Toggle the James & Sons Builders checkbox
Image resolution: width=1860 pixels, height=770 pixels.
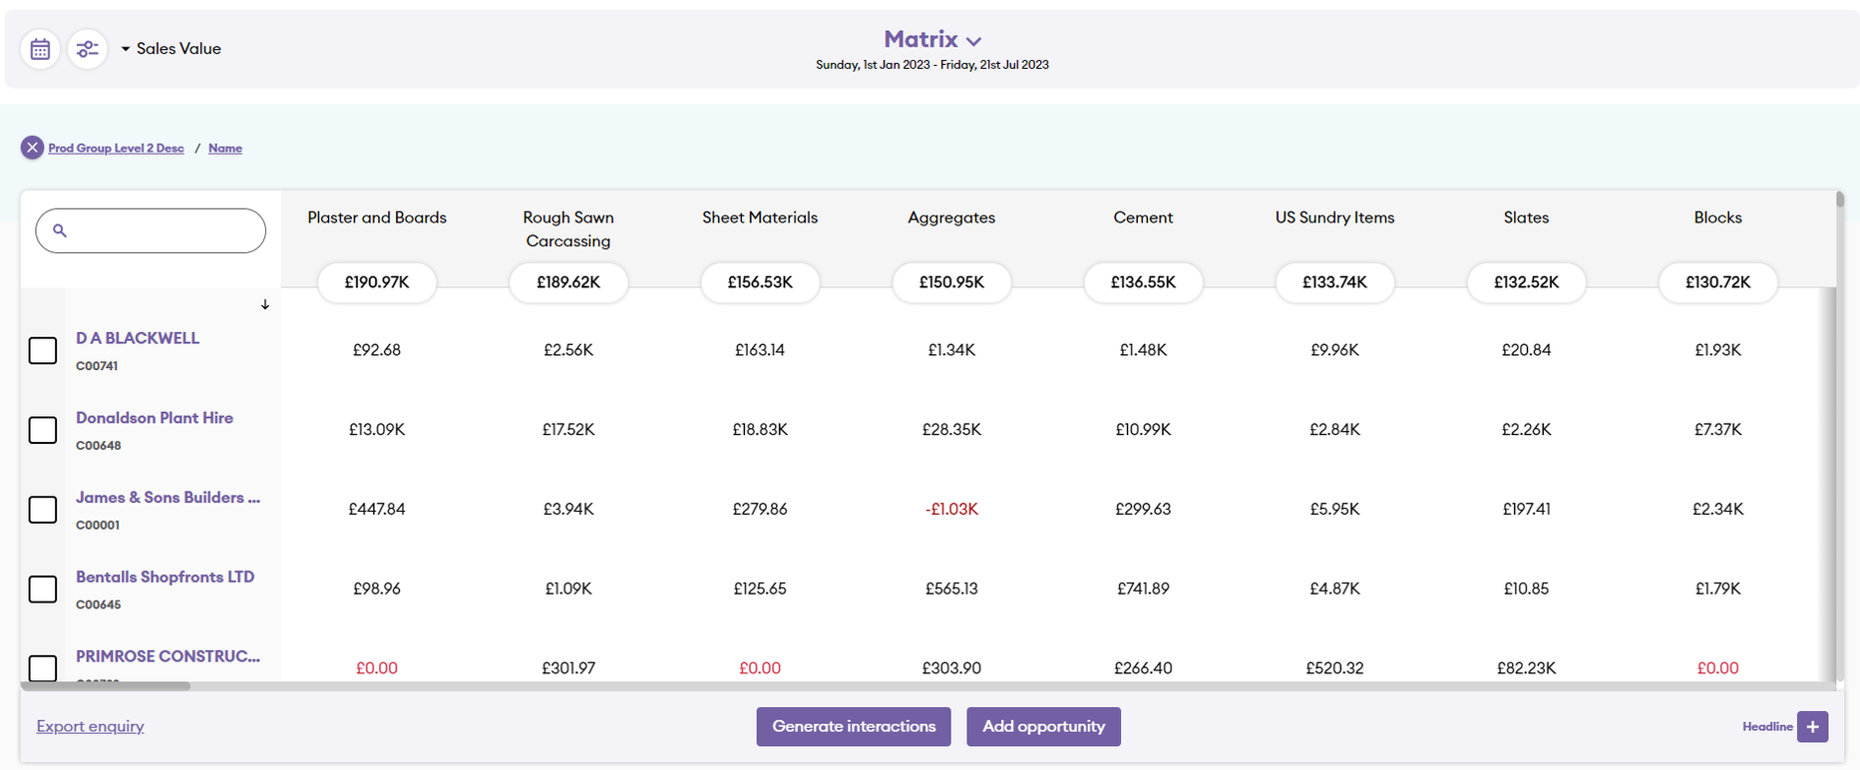pos(43,510)
